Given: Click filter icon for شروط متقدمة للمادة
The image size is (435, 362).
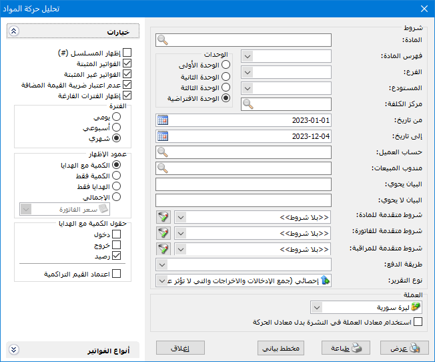Looking at the screenshot, I should [163, 217].
